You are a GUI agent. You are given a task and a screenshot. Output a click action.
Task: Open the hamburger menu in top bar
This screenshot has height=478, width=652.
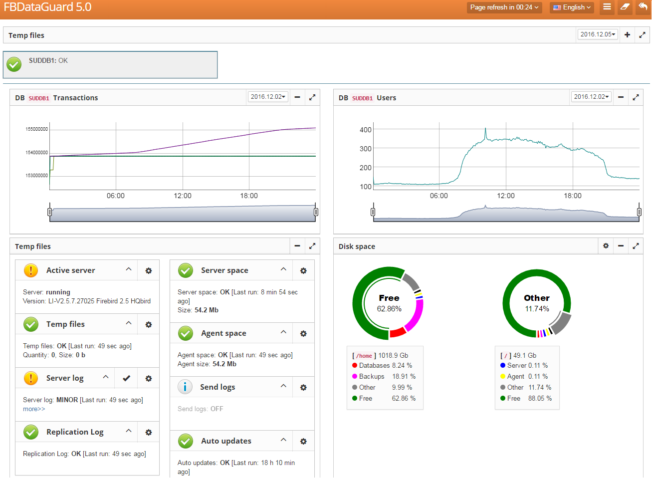pos(607,7)
